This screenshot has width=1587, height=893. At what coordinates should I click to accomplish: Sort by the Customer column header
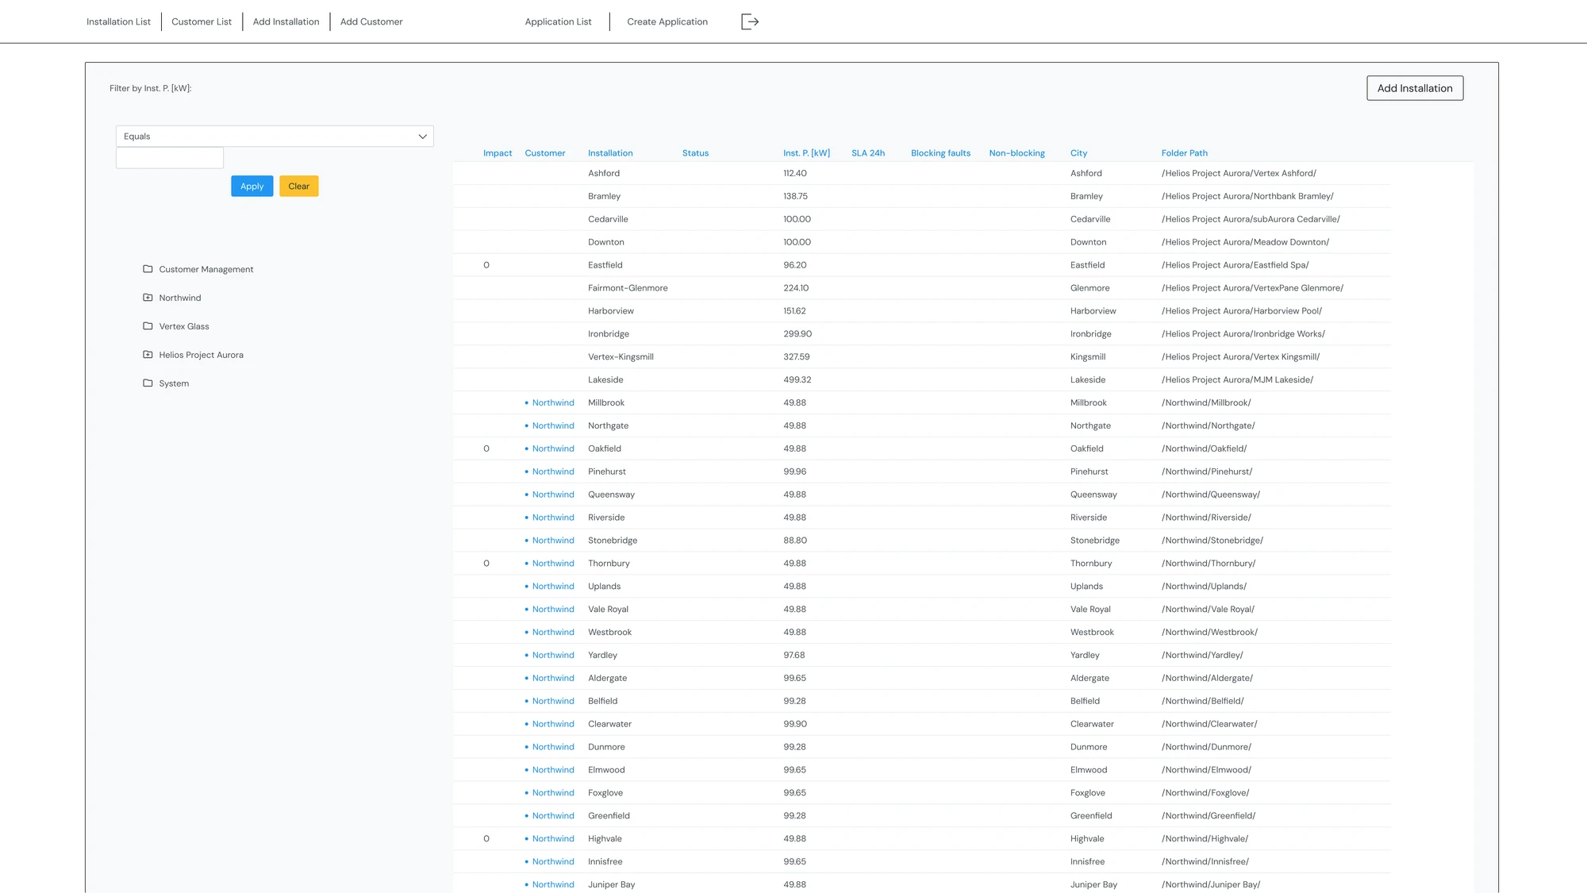click(x=545, y=153)
